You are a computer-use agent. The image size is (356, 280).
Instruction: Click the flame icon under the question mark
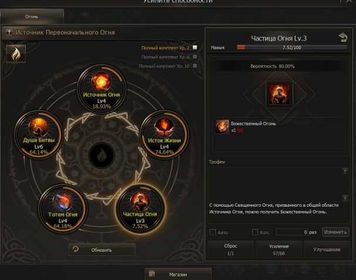(x=16, y=54)
